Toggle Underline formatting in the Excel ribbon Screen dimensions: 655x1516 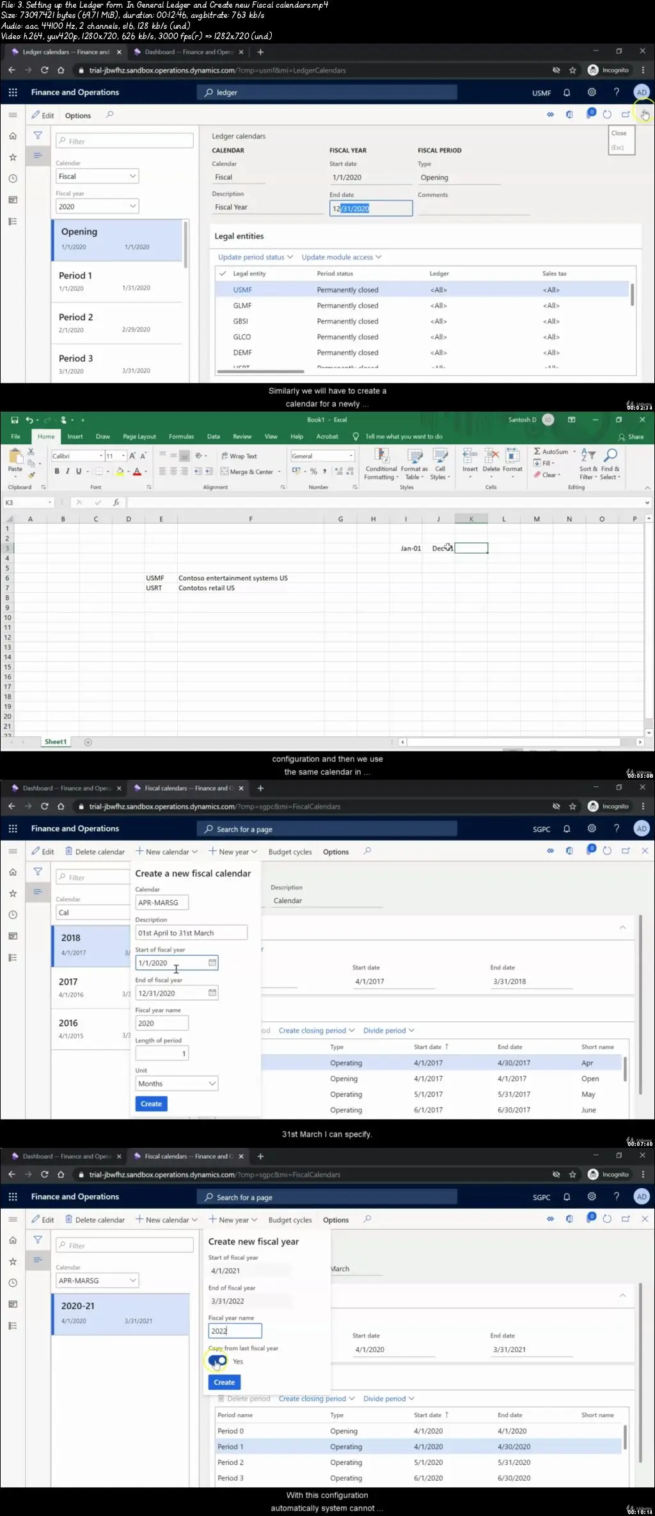click(79, 471)
